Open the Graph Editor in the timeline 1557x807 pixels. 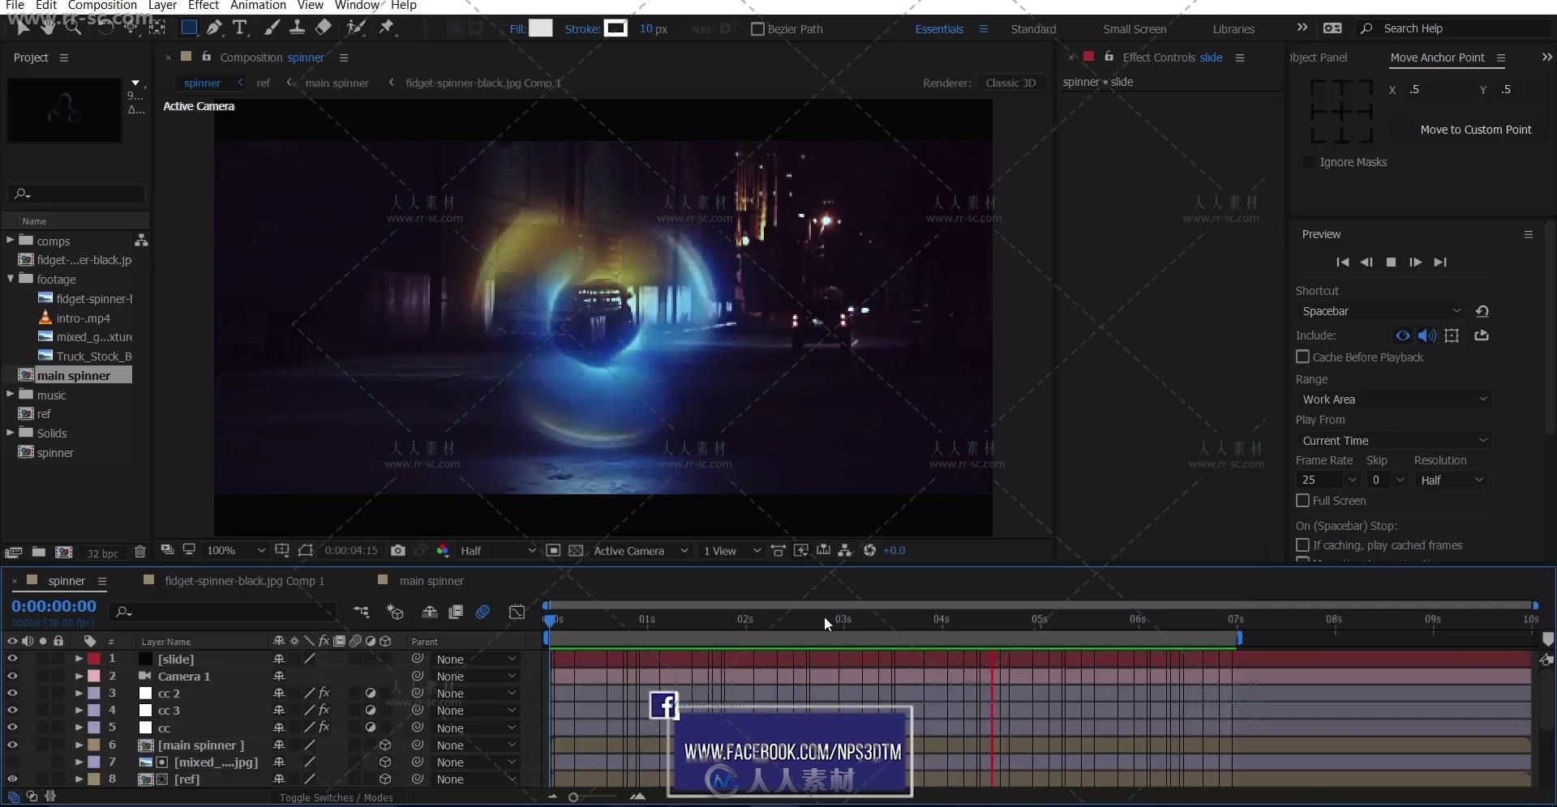(517, 612)
